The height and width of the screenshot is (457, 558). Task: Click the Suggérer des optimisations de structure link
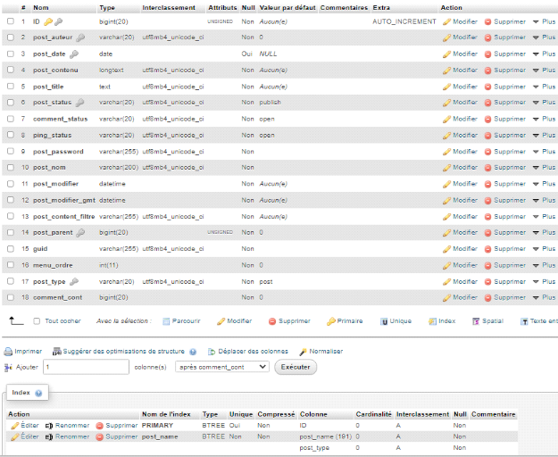pos(123,352)
